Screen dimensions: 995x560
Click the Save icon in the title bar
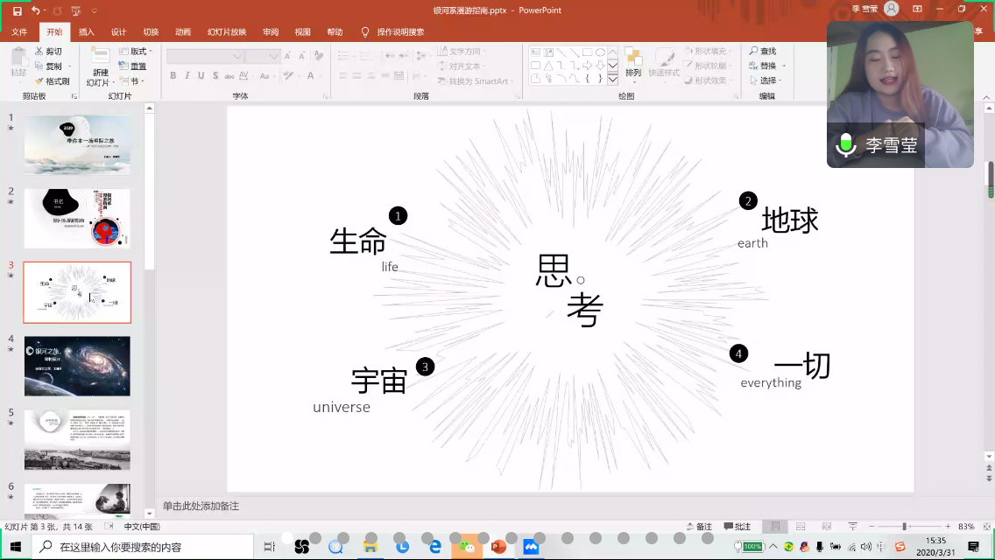coord(17,10)
